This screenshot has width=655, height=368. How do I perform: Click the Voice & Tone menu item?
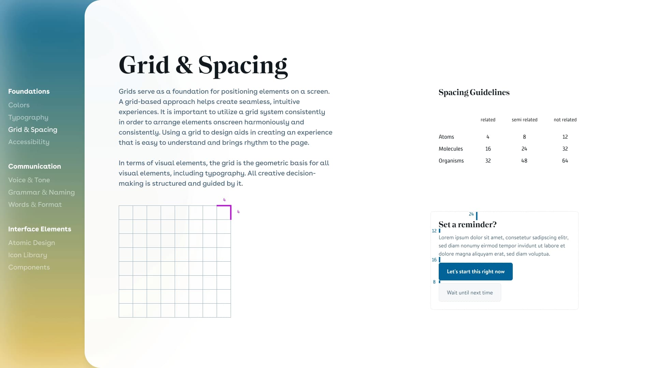click(29, 180)
